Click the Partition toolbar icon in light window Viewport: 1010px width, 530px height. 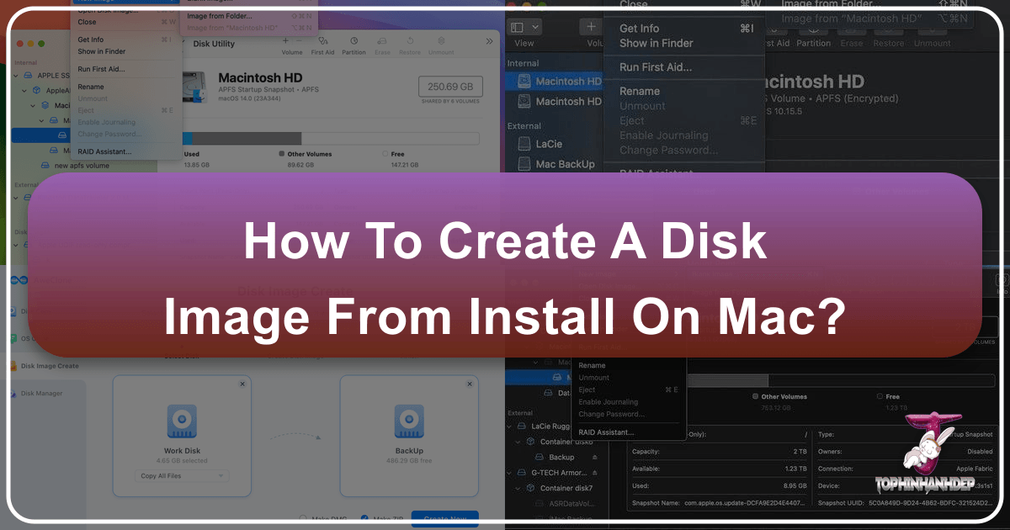click(x=353, y=40)
